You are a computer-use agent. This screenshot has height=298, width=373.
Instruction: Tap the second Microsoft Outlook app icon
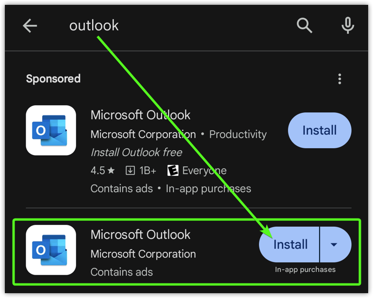[51, 250]
